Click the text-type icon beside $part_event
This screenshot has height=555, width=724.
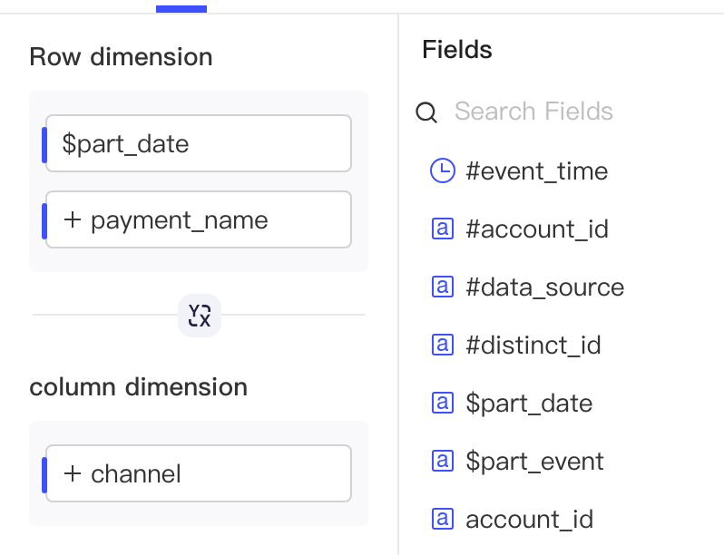tap(443, 461)
